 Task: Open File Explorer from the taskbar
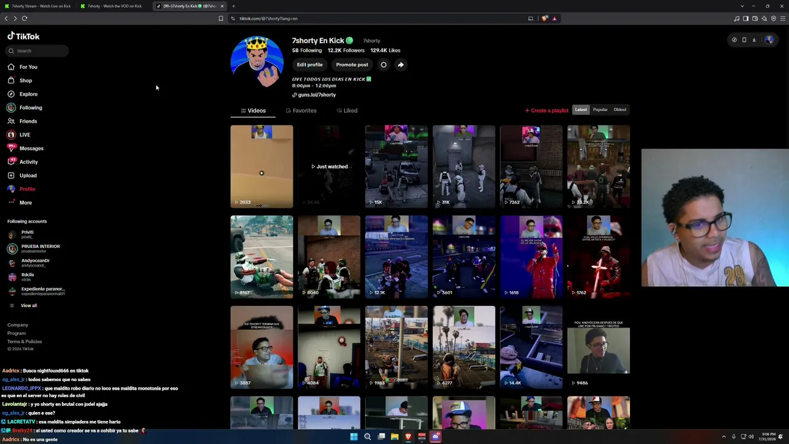(394, 437)
